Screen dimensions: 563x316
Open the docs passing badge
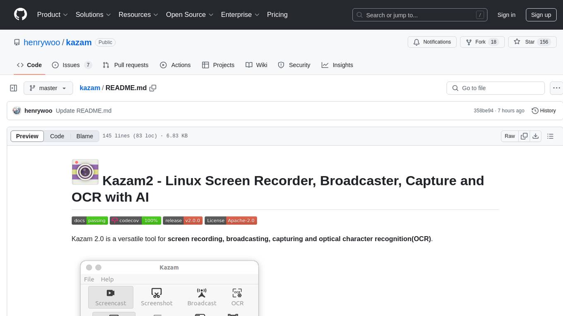tap(90, 220)
